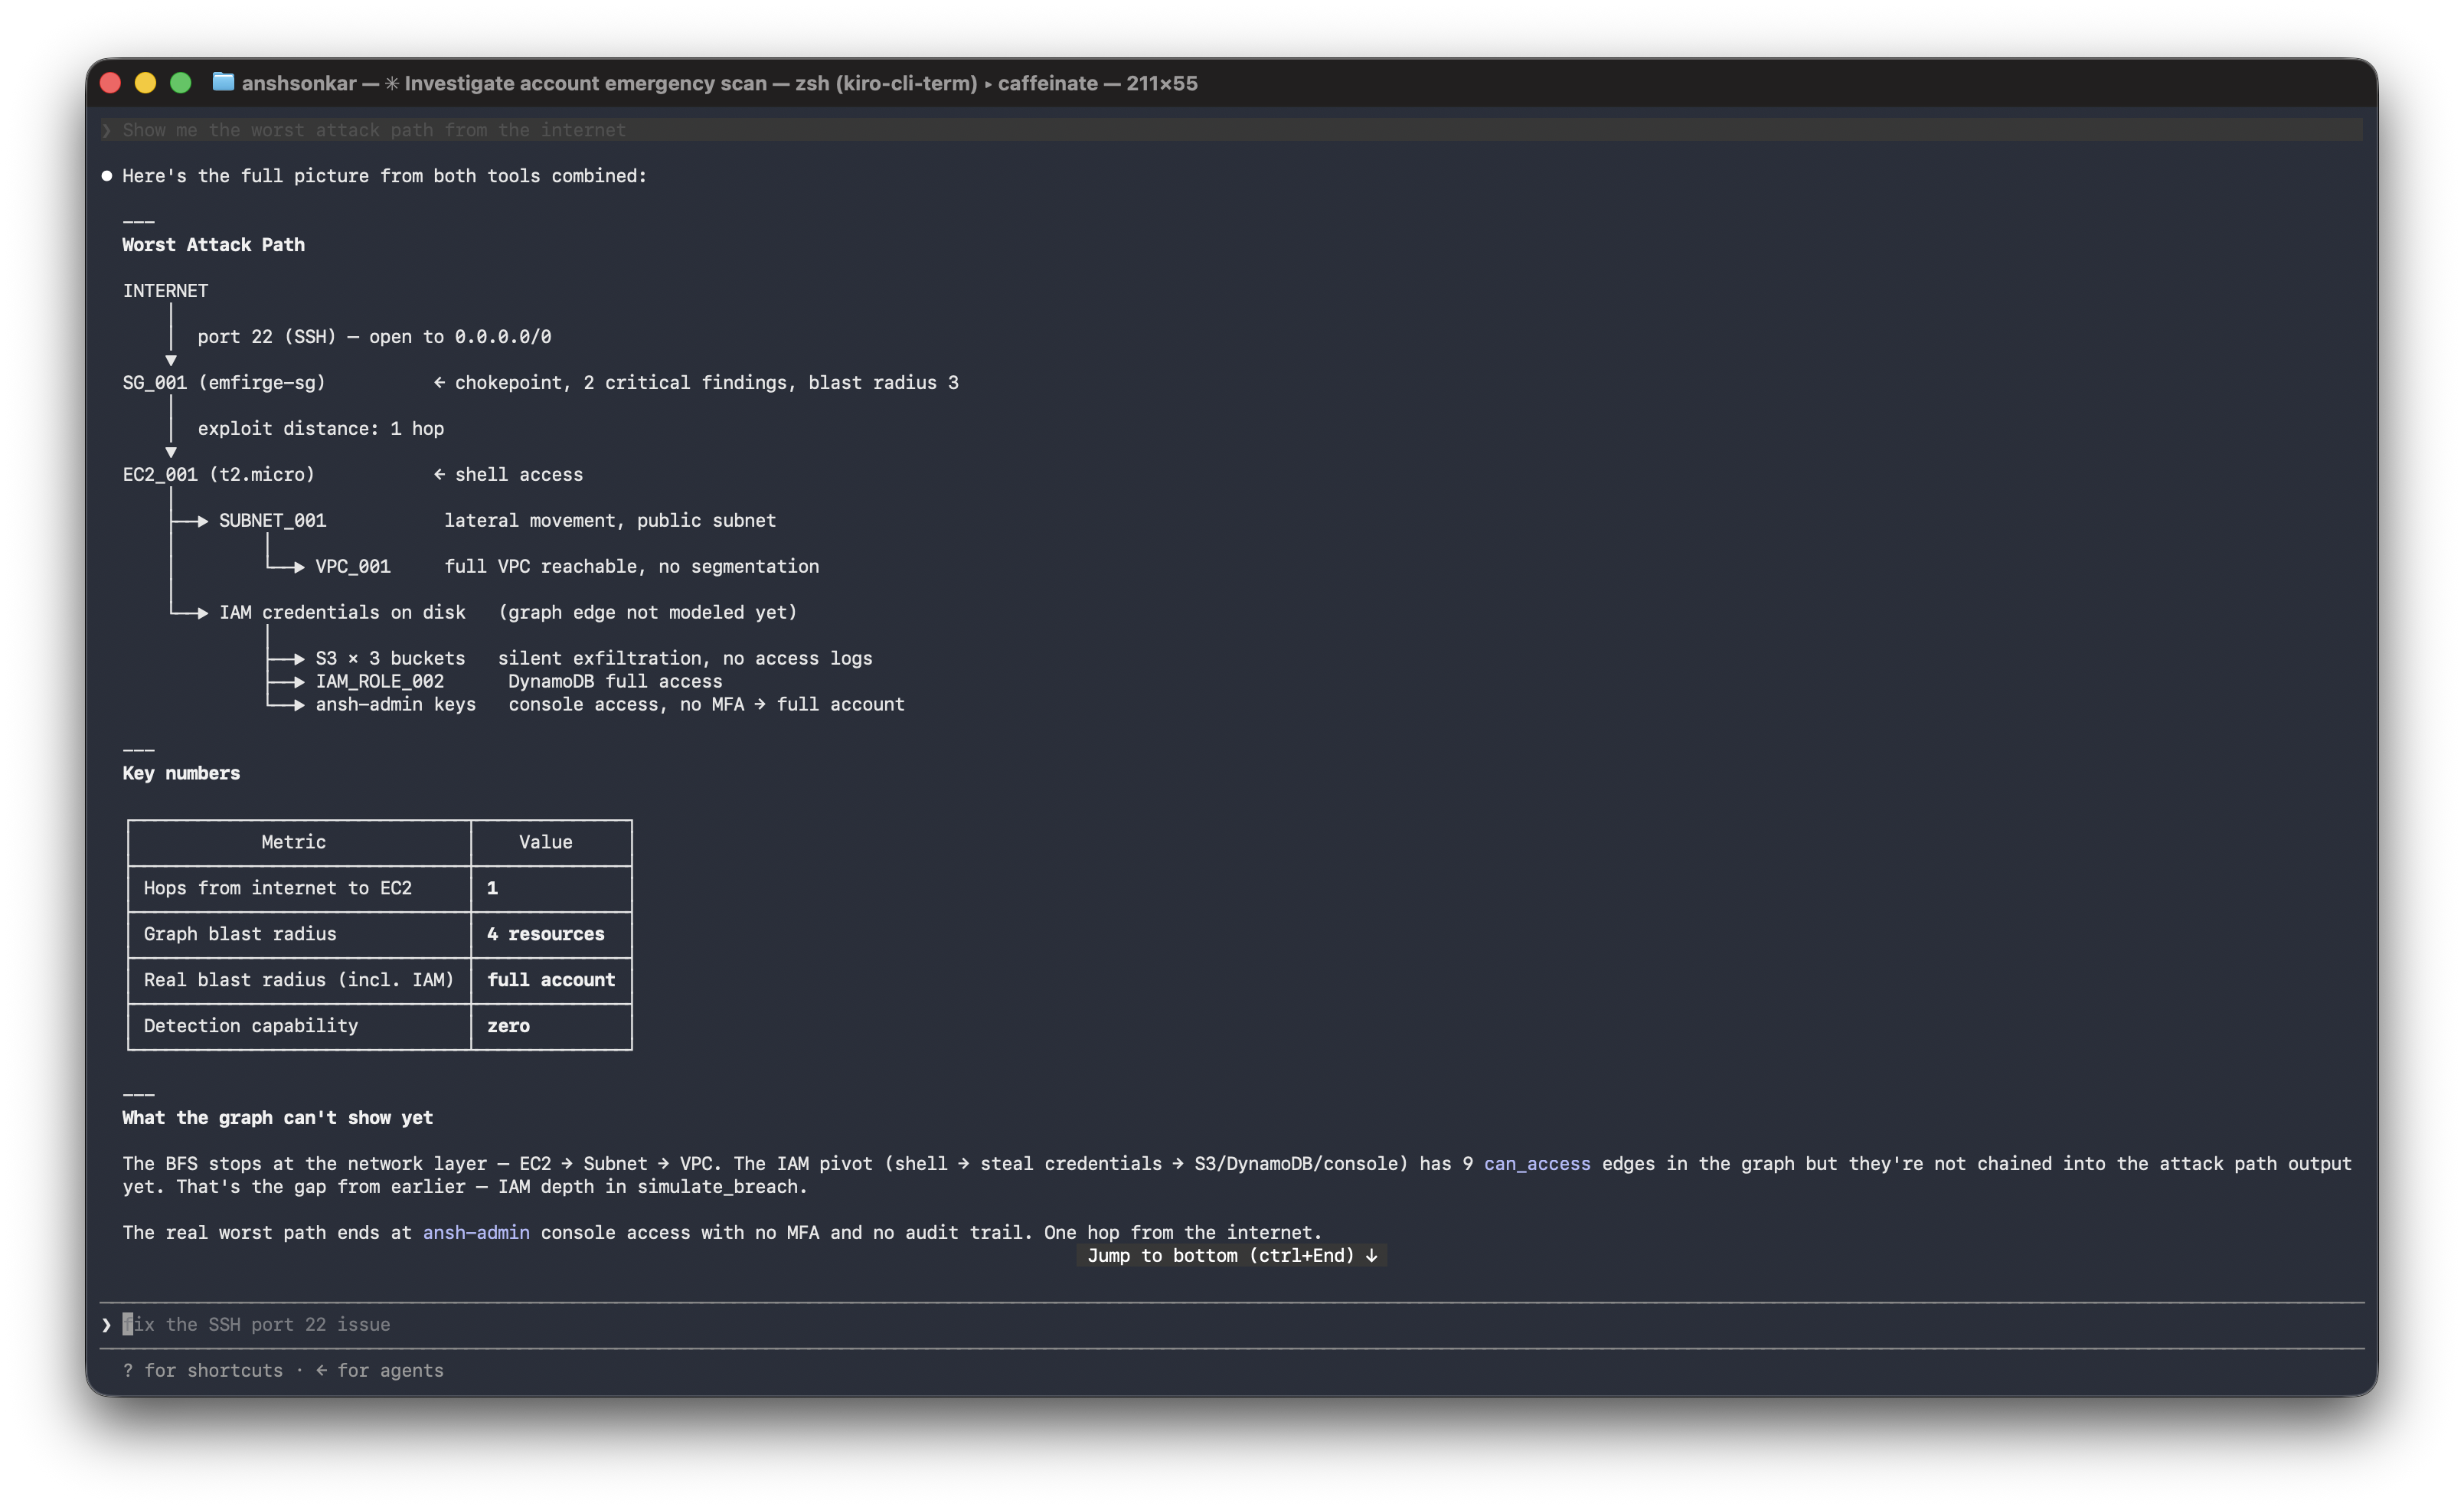Click the red close window button
This screenshot has height=1510, width=2464.
click(x=111, y=83)
